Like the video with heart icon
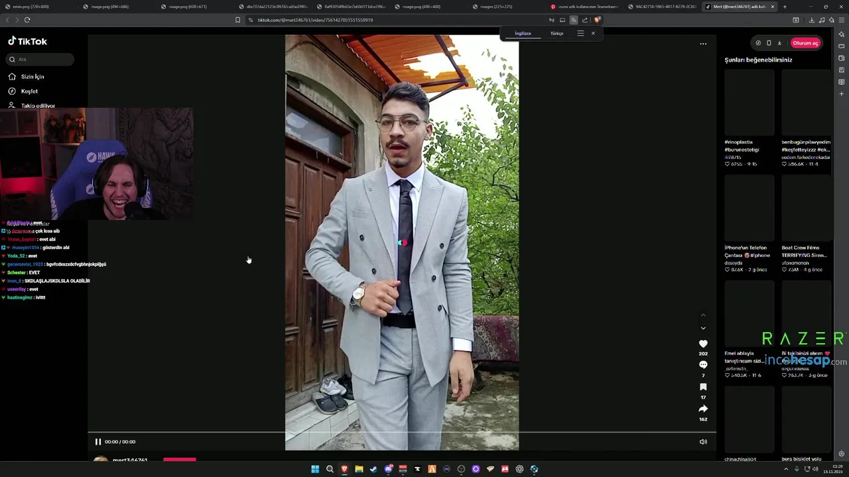This screenshot has height=477, width=849. 703,344
